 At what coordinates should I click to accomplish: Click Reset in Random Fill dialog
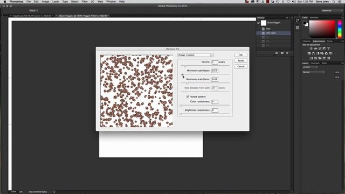[x=241, y=61]
